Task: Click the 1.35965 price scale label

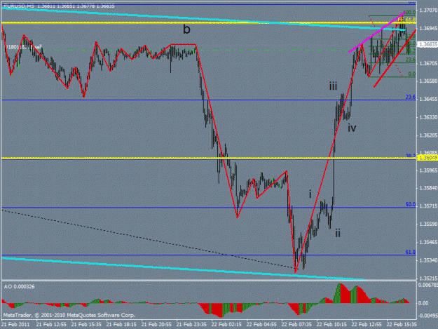Action: point(428,170)
